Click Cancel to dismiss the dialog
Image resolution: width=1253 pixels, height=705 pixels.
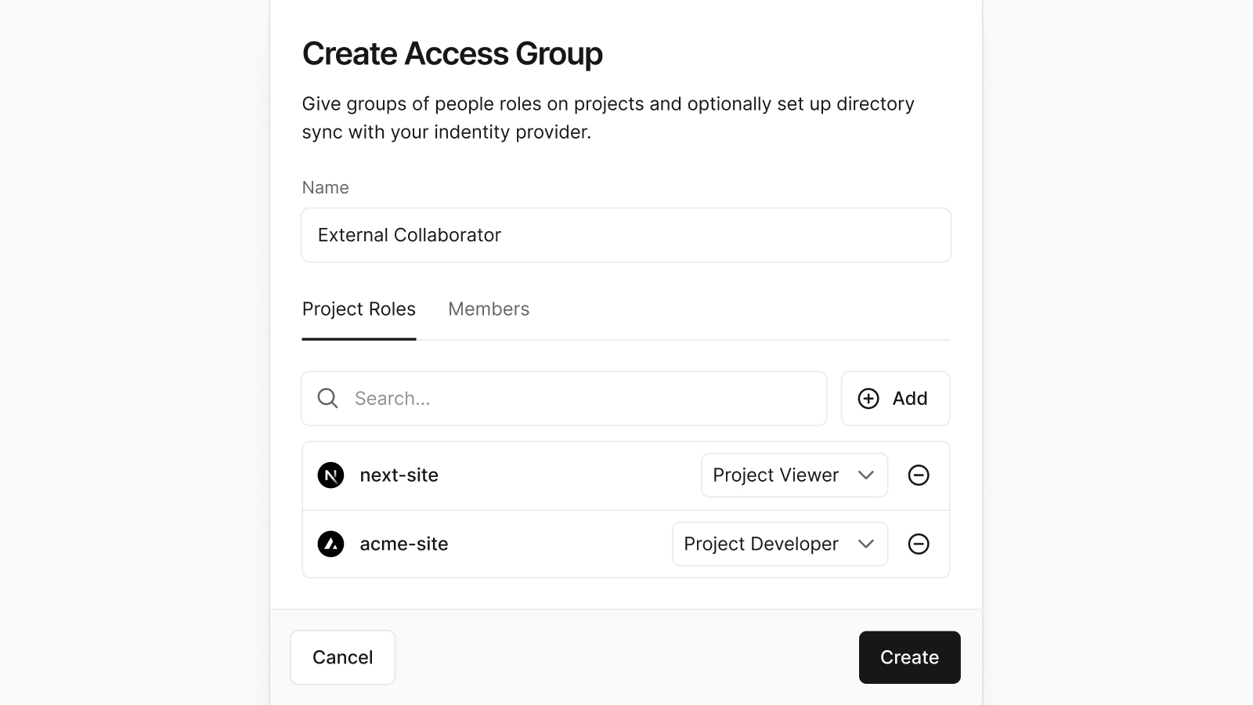point(342,657)
